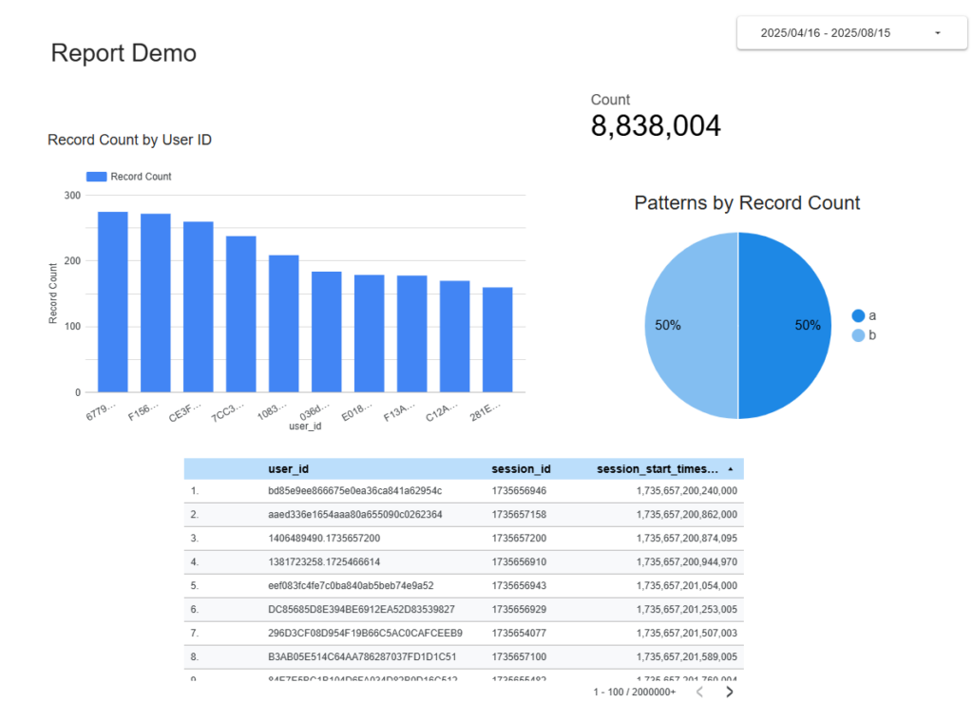Sort table by user_id column header
This screenshot has height=702, width=973.
(x=288, y=469)
